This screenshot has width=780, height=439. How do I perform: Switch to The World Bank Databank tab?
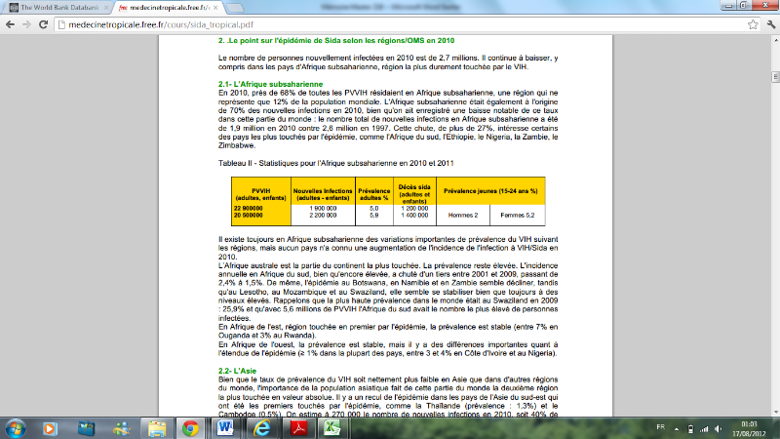click(58, 8)
